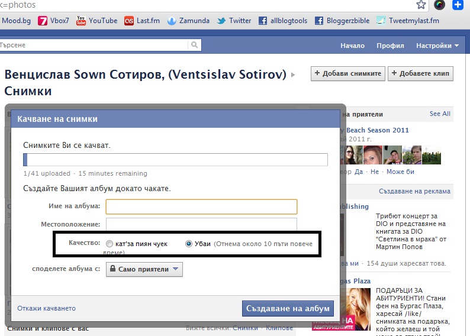The width and height of the screenshot is (470, 336).
Task: Open the Bloggerzbible Facebook bookmark
Action: (x=342, y=21)
